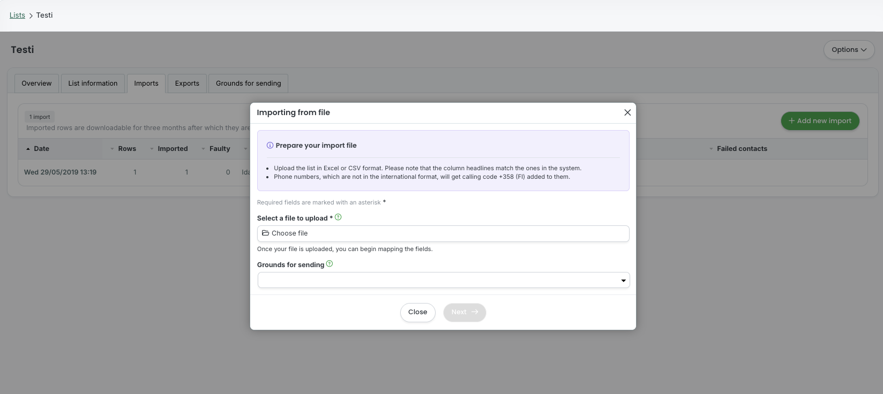Click help icon beside Grounds for sending label
The image size is (883, 394).
point(330,264)
